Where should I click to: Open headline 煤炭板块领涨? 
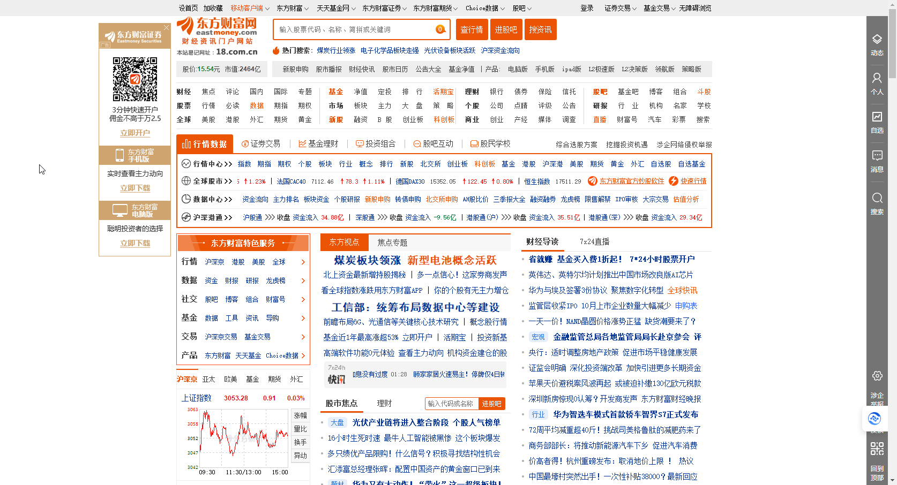(x=368, y=260)
